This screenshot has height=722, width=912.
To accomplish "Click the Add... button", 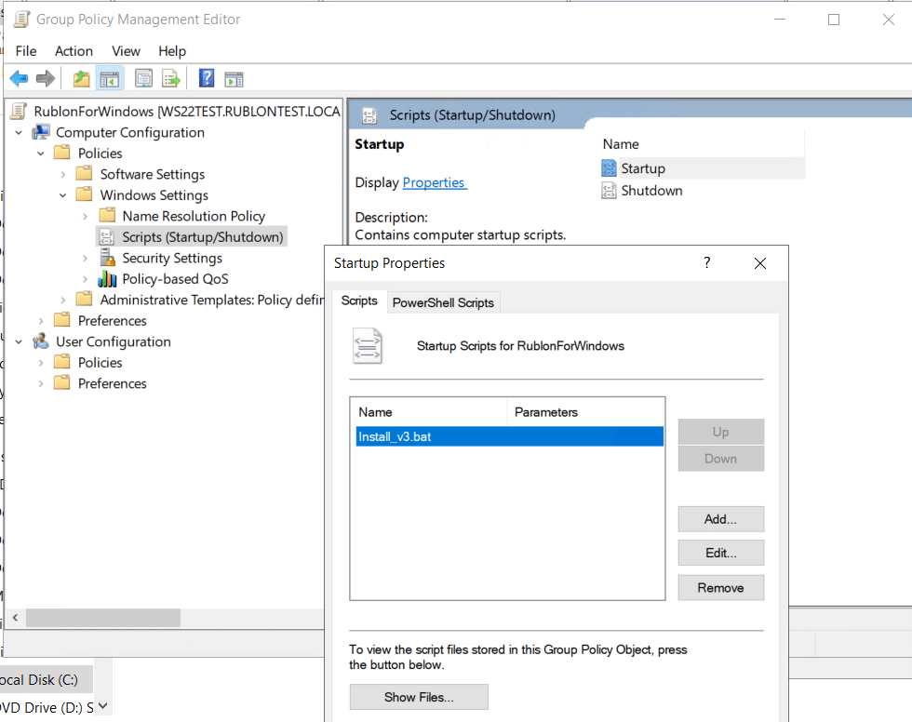I will (720, 519).
